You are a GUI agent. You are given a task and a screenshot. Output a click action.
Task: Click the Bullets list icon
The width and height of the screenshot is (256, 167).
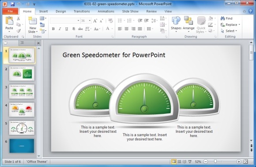(x=120, y=21)
